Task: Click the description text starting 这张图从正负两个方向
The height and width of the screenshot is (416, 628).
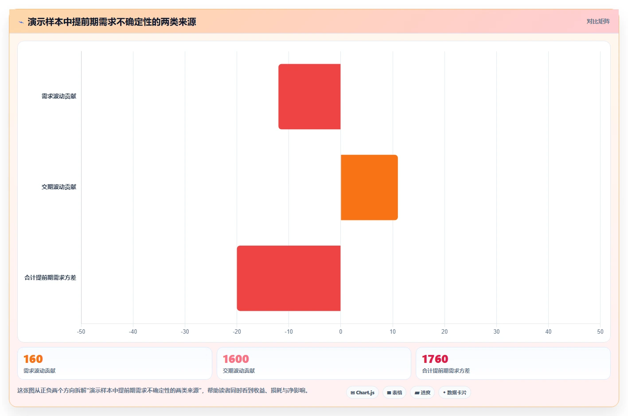Action: (163, 391)
